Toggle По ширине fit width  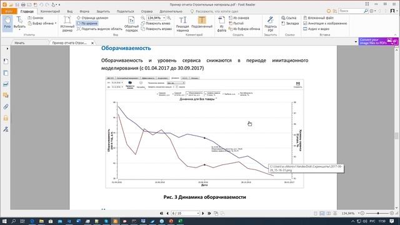coord(87,23)
